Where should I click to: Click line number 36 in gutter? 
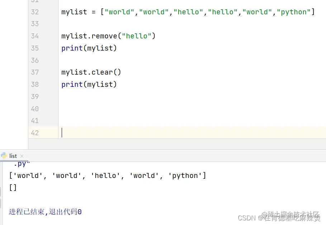35,60
